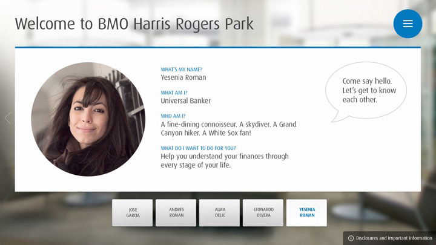Click the name text 'Yesenia Roman'
This screenshot has height=245, width=436.
tap(183, 77)
